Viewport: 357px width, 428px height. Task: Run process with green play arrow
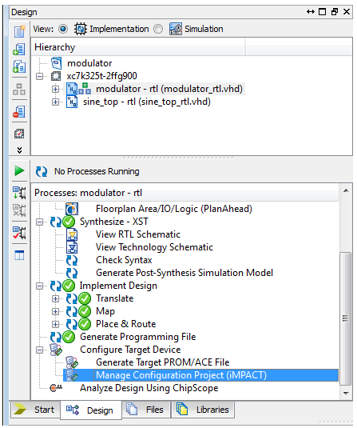(19, 171)
